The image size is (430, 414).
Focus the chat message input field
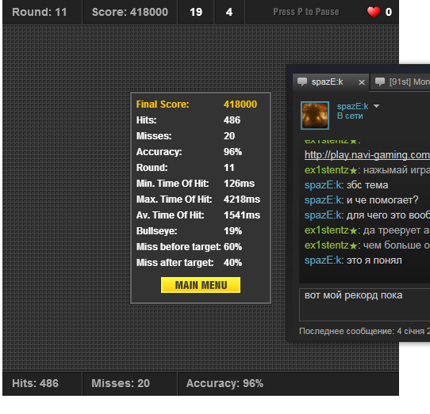coord(364,304)
